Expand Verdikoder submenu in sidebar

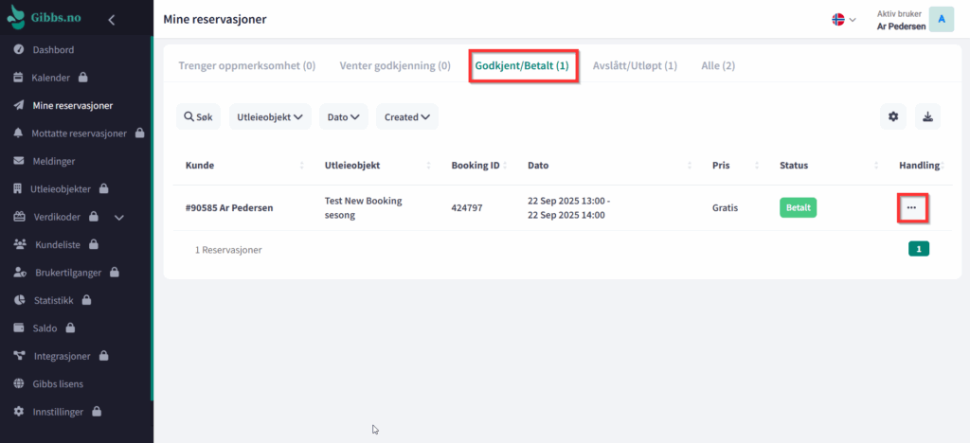[119, 217]
